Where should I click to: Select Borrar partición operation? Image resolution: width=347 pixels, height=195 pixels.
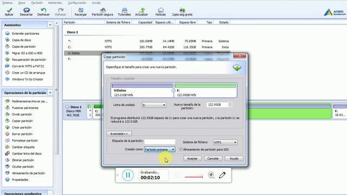coord(22,134)
